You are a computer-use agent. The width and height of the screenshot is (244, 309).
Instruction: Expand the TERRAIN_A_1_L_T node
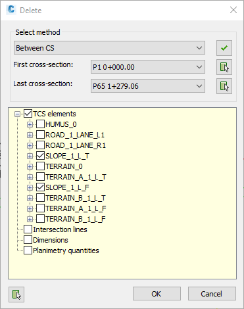click(30, 177)
